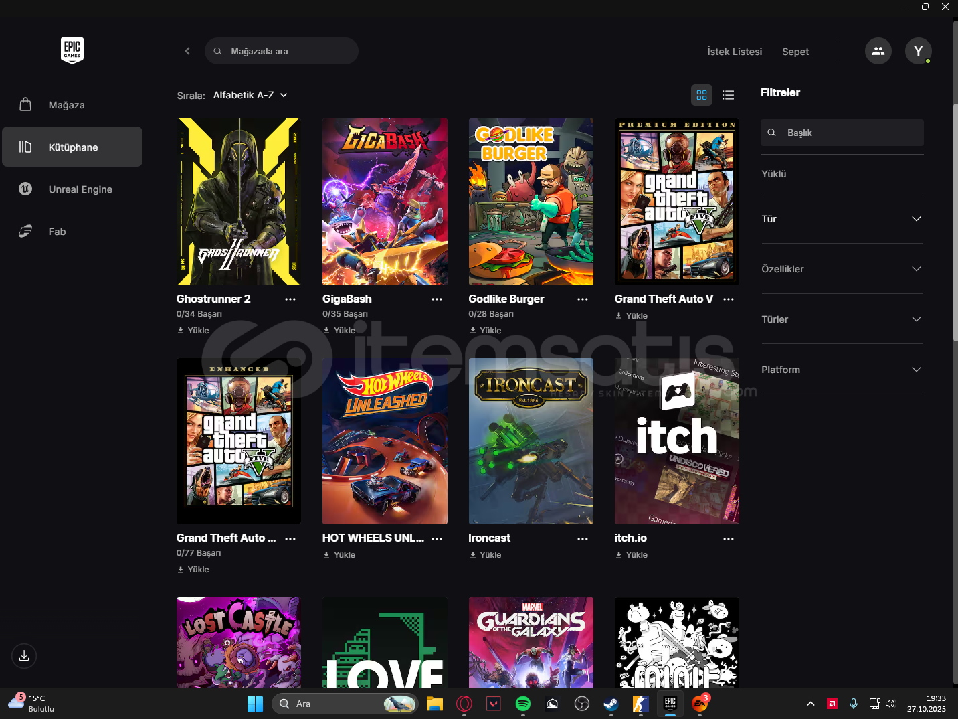
Task: Click the 0/35 Başarı achievements text
Action: point(345,314)
